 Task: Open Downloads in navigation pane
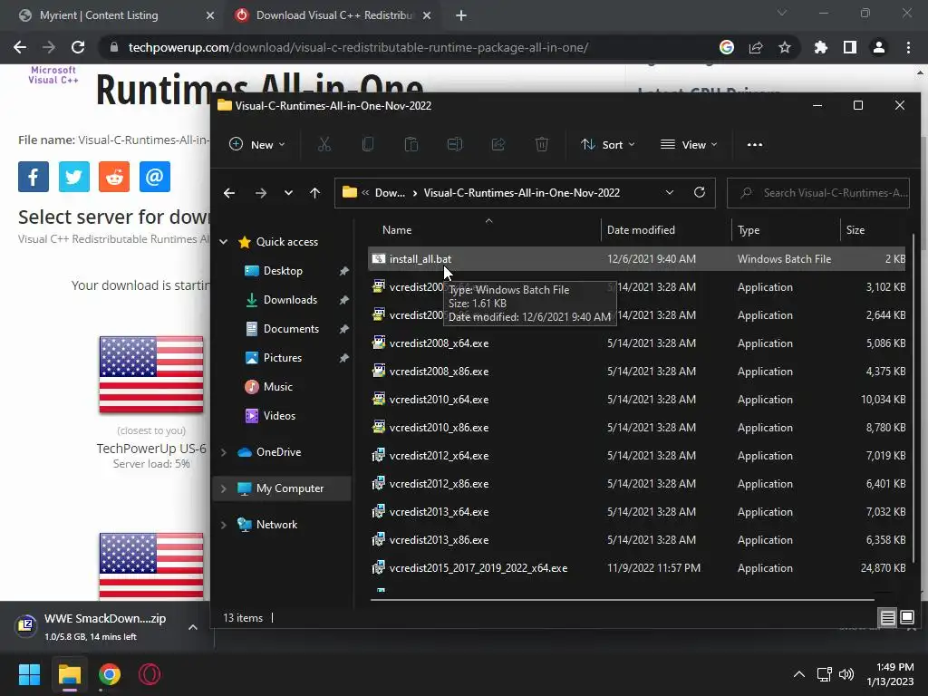290,299
